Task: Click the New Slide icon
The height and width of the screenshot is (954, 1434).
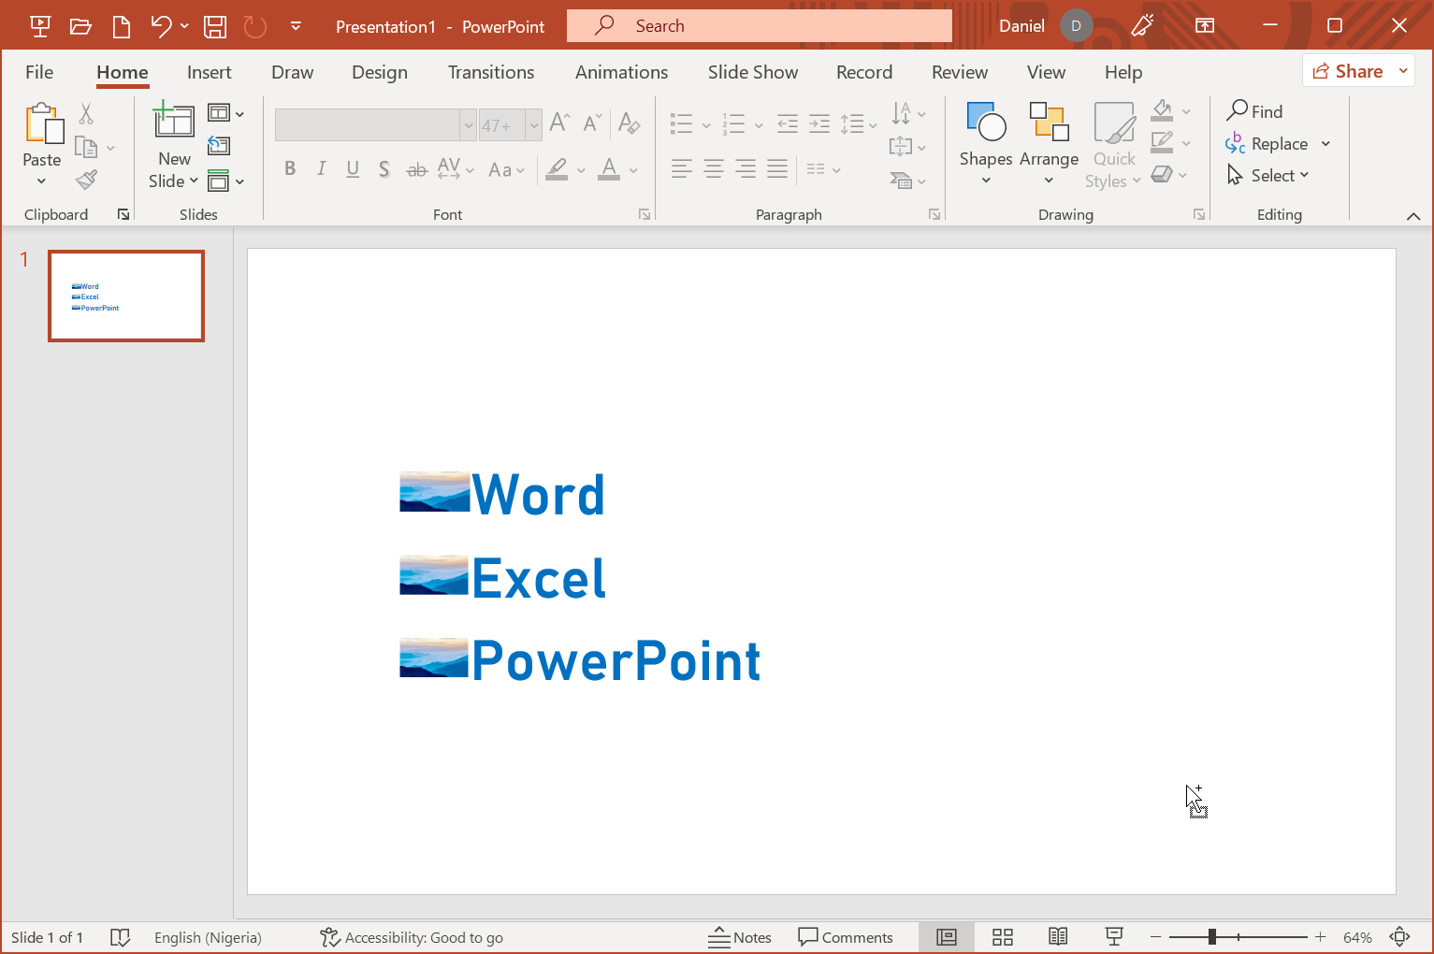Action: (174, 122)
